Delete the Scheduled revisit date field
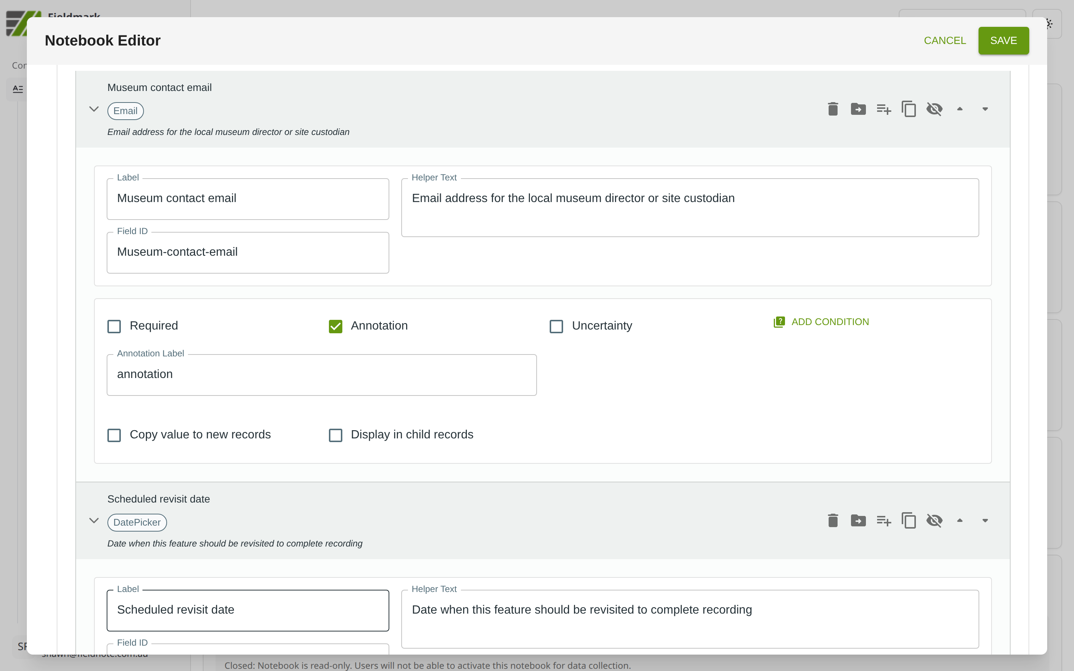This screenshot has width=1074, height=671. click(833, 520)
